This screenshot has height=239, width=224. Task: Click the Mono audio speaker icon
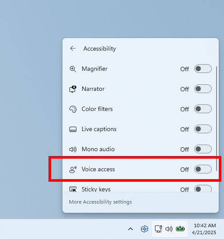point(73,149)
